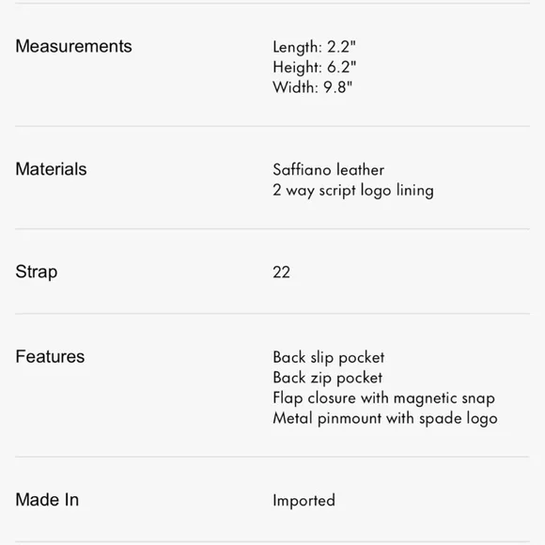The image size is (545, 545).
Task: Click the Length: 2.2" text
Action: point(315,47)
